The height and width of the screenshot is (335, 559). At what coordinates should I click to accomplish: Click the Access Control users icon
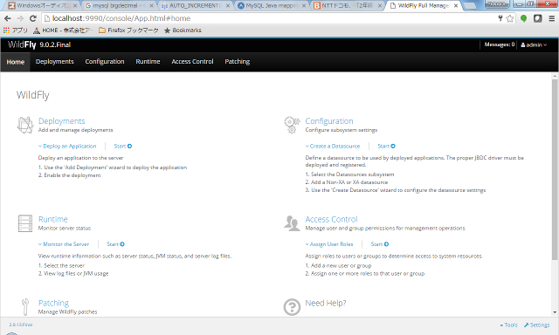292,223
